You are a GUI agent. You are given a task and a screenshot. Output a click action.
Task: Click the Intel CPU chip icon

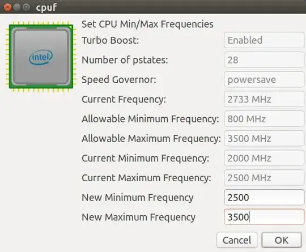41,57
